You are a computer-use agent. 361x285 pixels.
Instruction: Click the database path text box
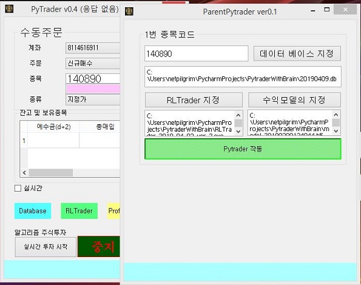tap(243, 76)
